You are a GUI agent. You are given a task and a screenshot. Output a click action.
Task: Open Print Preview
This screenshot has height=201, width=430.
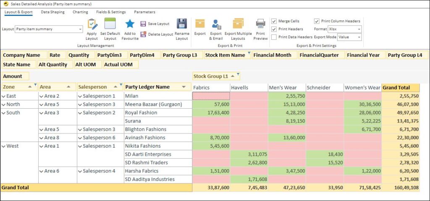pos(260,24)
